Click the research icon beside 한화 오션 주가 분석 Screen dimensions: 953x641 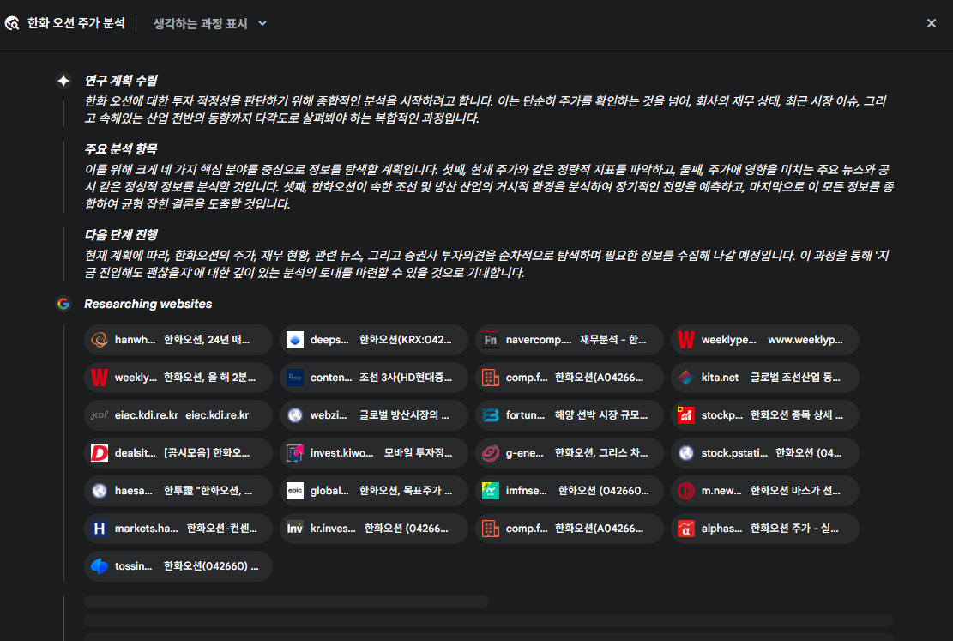[x=12, y=23]
